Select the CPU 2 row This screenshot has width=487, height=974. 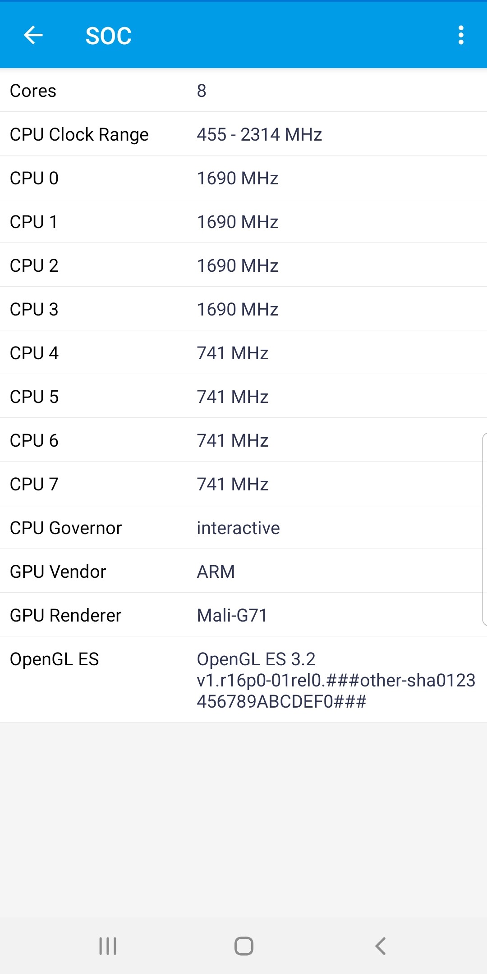[243, 265]
